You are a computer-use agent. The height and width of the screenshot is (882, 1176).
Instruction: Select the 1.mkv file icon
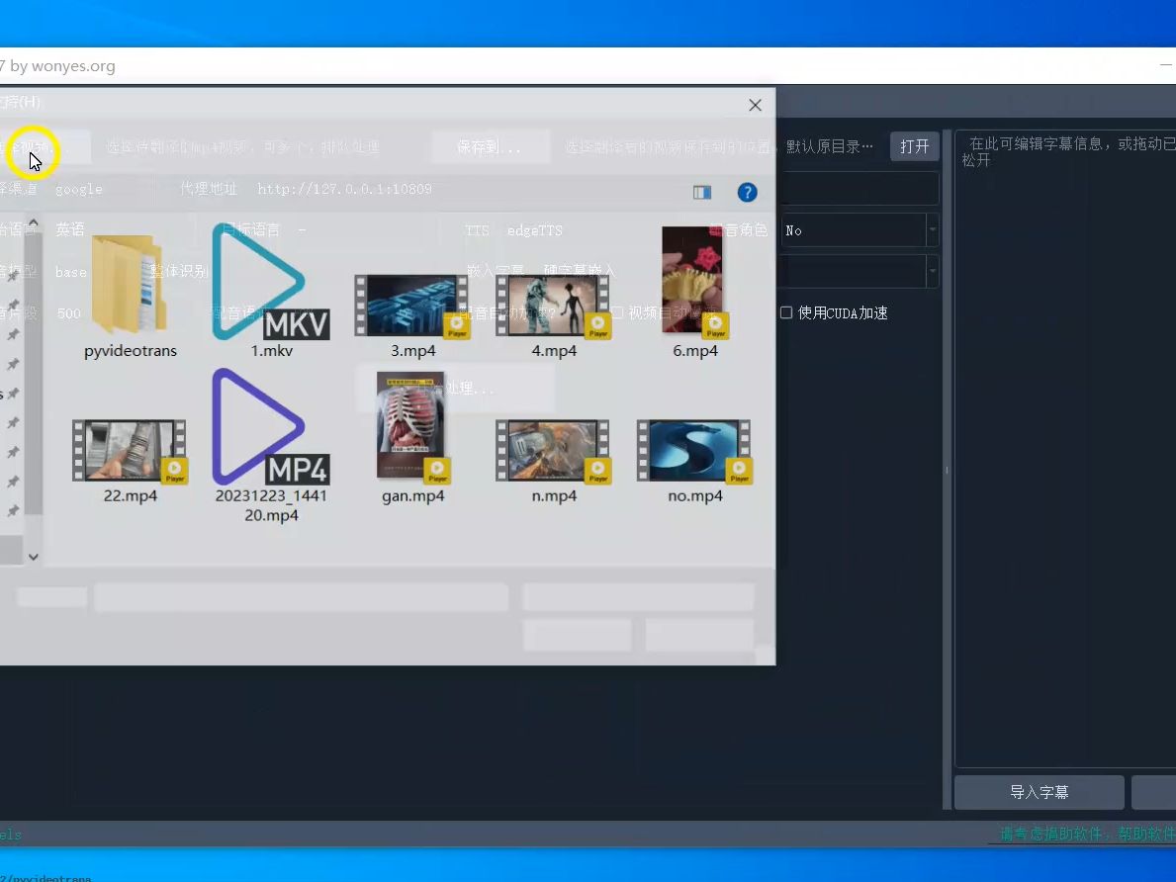(x=270, y=281)
